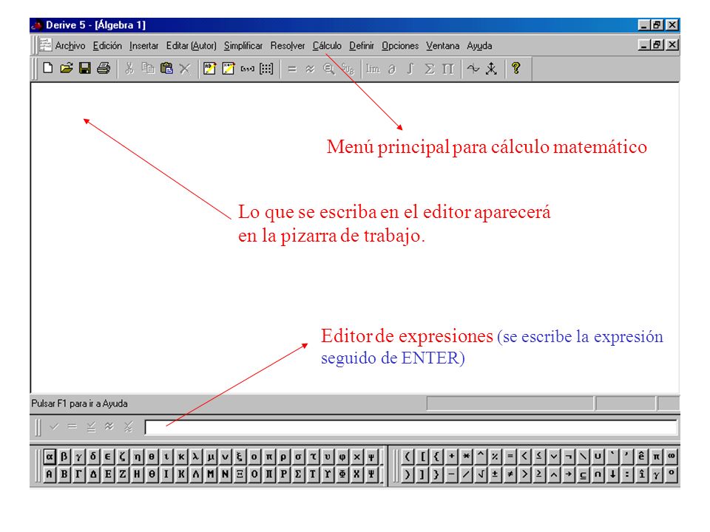Insert the intersection ∩ symbol
Image resolution: width=710 pixels, height=532 pixels.
(598, 474)
